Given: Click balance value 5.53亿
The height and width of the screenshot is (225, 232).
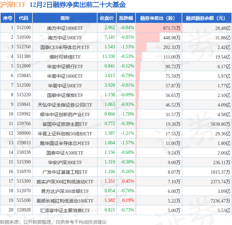Looking at the screenshot, I should (224, 210).
